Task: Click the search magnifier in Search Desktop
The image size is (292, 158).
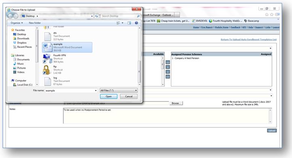Action: coord(138,16)
